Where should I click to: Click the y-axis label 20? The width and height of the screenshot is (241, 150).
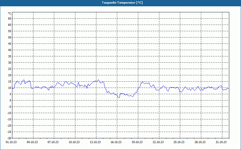[x=10, y=75]
